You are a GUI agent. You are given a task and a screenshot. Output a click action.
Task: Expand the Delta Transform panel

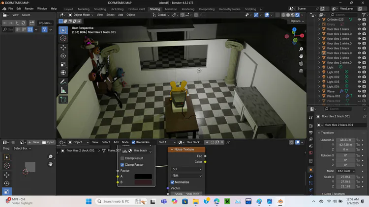click(x=334, y=194)
